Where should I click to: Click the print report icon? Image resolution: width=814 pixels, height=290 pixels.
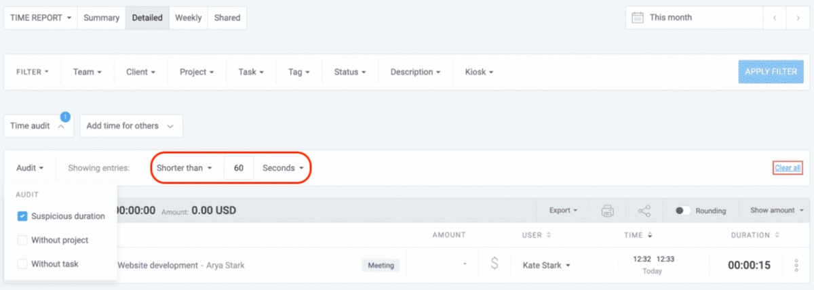coord(608,211)
